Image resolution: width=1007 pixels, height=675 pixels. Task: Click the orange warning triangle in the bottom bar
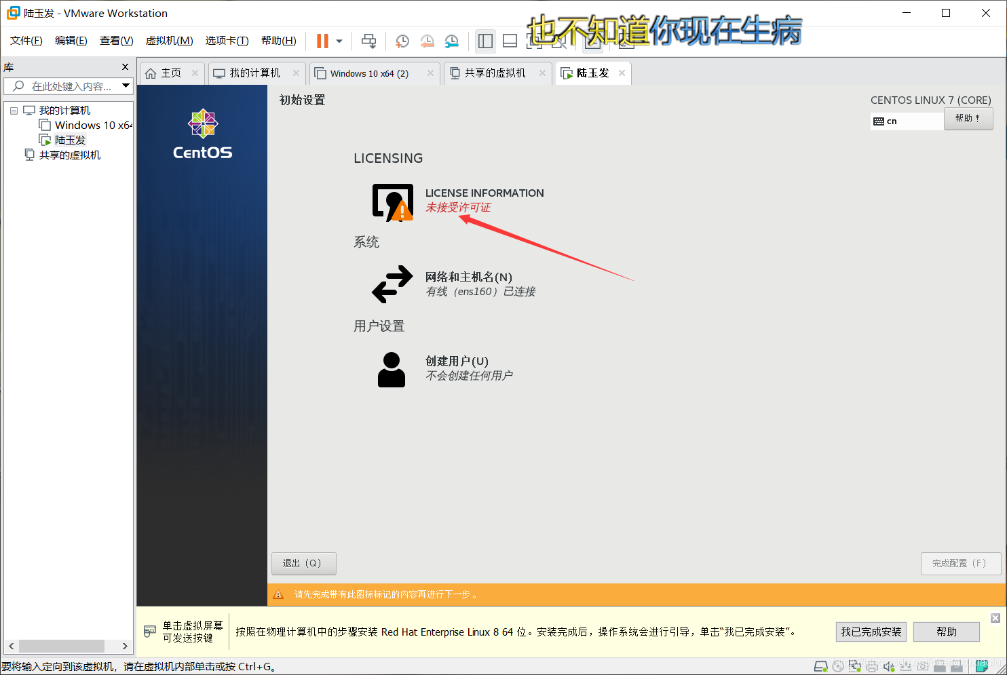278,594
